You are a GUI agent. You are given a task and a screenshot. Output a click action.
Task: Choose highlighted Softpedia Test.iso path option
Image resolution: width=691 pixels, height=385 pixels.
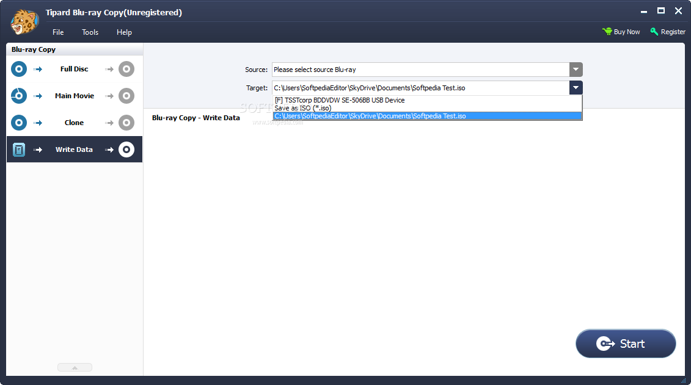pyautogui.click(x=428, y=116)
